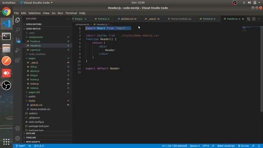This screenshot has height=148, width=263.
Task: Change LF end of line sequence
Action: (213, 146)
